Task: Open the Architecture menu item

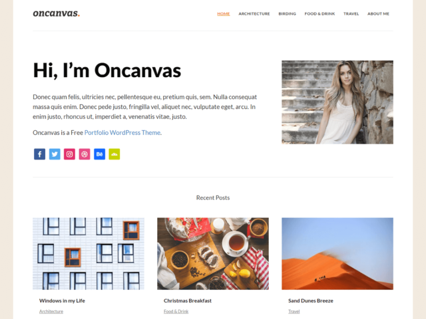Action: point(254,13)
